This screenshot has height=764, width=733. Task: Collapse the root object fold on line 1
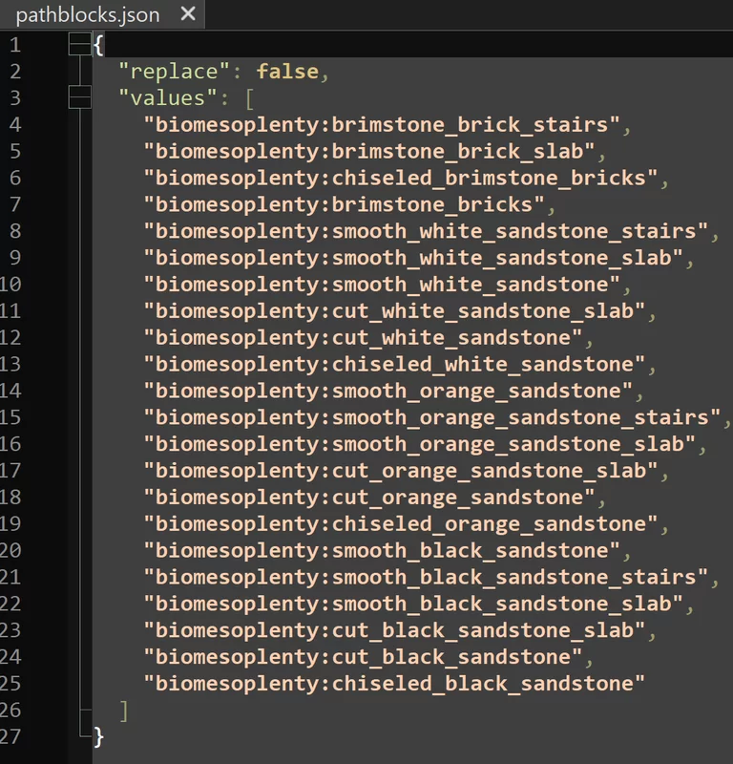coord(81,44)
